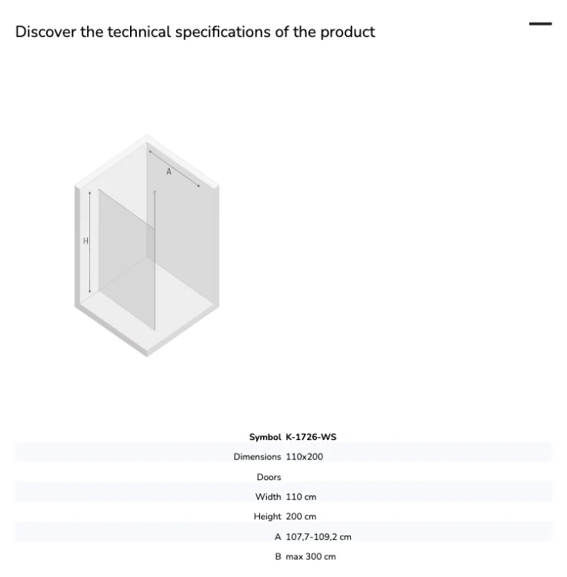Screen dimensions: 567x577
Task: Open the shower enclosure technical drawing
Action: [147, 245]
